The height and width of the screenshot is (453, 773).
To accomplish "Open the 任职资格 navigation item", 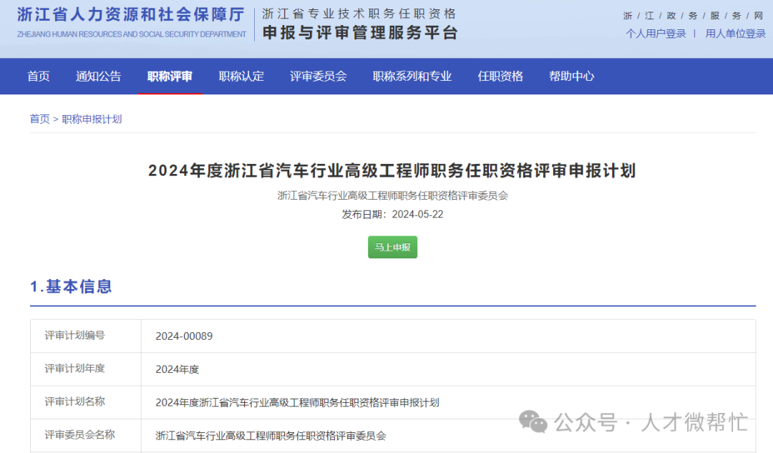I will click(500, 77).
